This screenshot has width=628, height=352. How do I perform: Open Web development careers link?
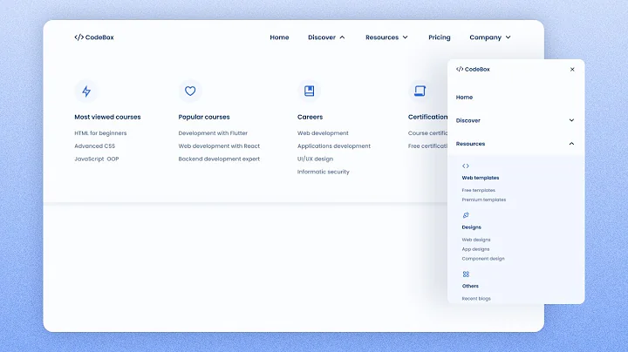(323, 133)
